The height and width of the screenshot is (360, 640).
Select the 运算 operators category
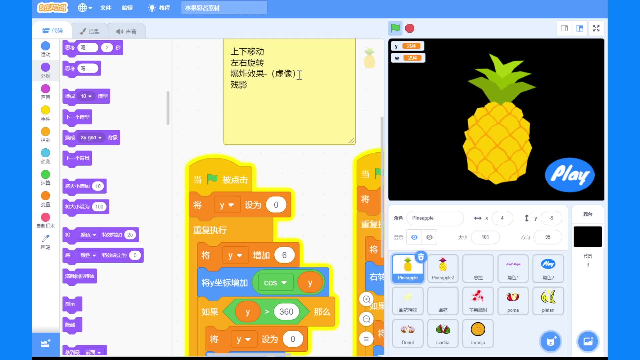[x=45, y=178]
